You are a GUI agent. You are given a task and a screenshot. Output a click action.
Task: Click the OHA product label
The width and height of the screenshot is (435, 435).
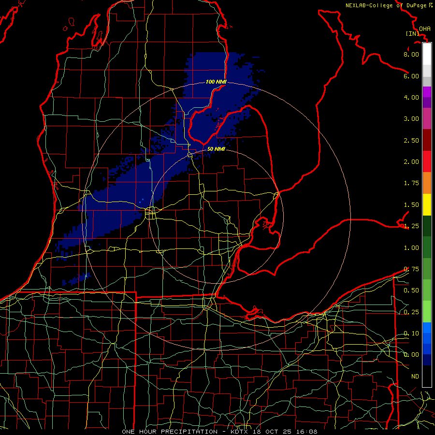point(425,29)
